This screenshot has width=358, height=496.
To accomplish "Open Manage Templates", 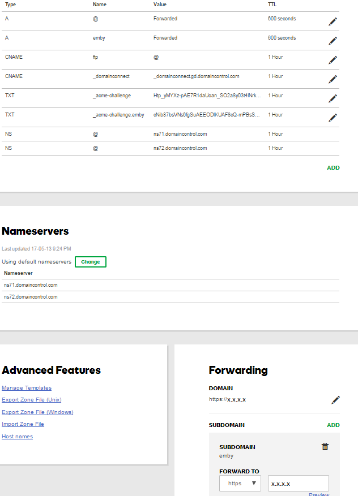I will point(26,387).
